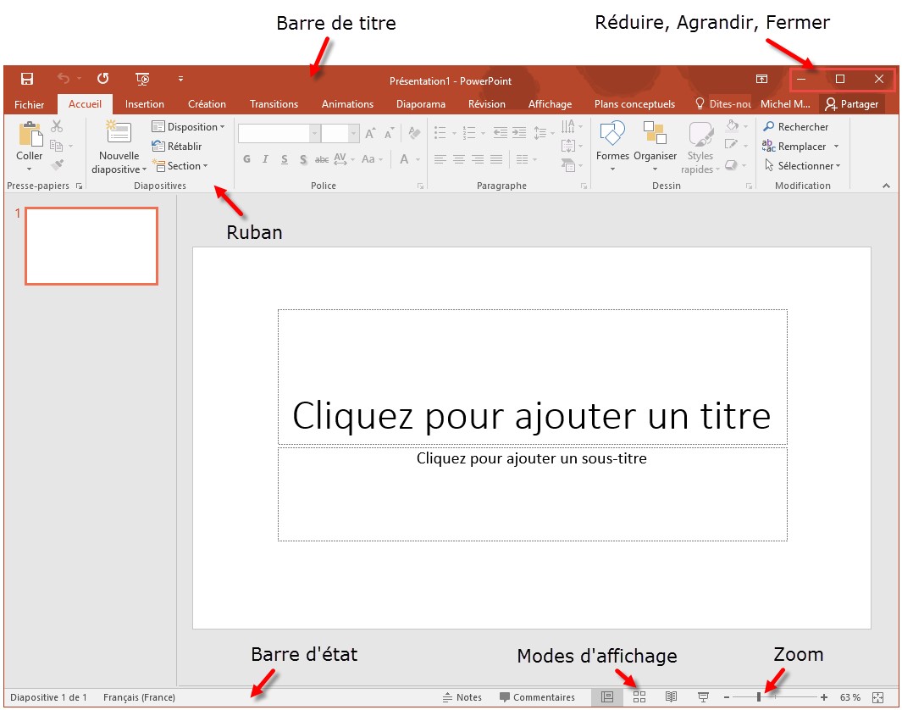Click the Nouvelle diapositive icon
This screenshot has height=710, width=902.
pyautogui.click(x=119, y=132)
